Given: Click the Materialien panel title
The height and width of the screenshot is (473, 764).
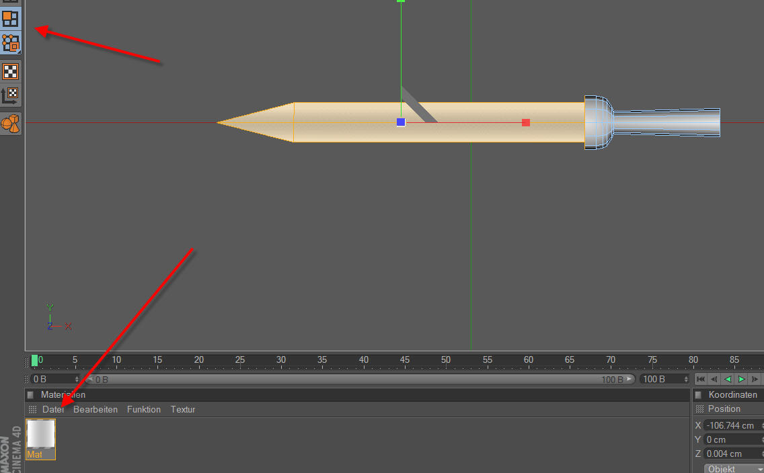Looking at the screenshot, I should click(x=63, y=394).
